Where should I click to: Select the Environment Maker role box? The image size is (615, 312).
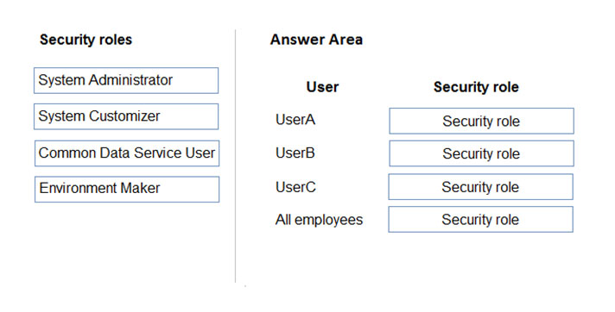click(x=127, y=190)
